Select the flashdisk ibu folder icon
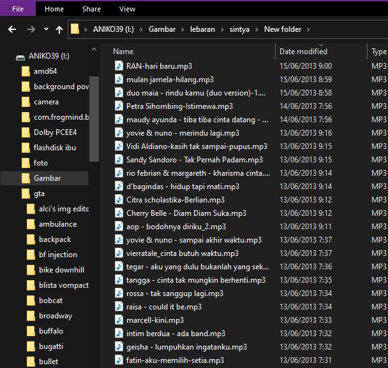 point(26,148)
